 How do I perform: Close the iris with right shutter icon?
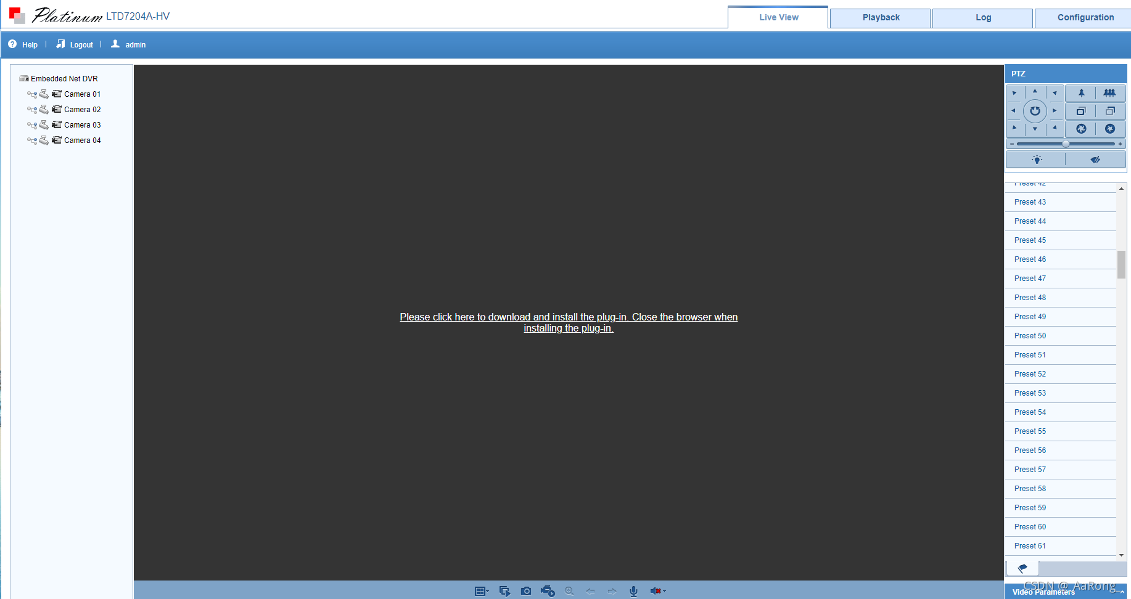1110,129
